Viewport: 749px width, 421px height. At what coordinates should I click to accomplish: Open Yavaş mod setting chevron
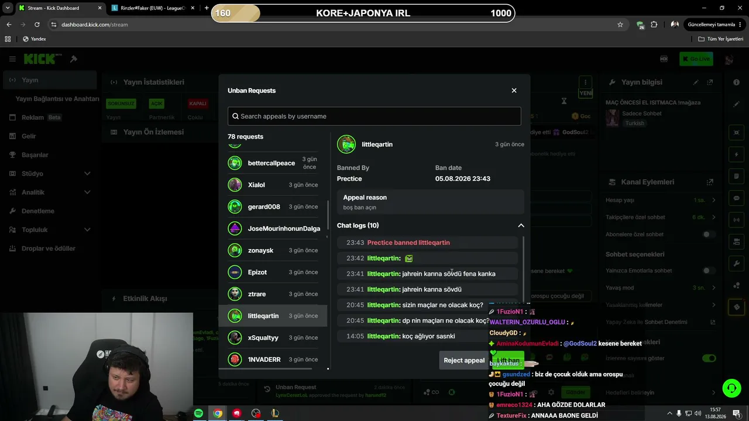pos(713,288)
